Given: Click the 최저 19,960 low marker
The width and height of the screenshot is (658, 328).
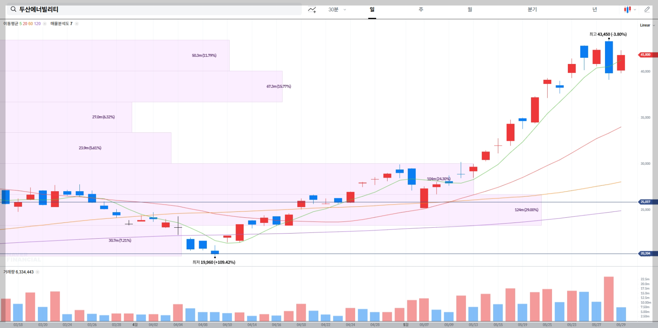Looking at the screenshot, I should coord(214,262).
